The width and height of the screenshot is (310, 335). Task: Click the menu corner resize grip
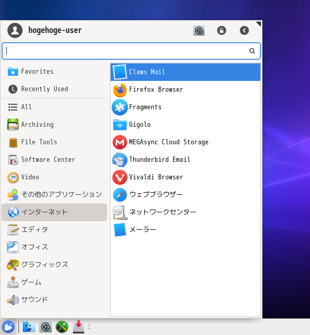coord(258,24)
